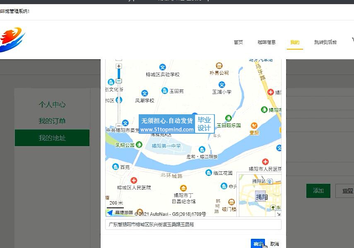Click the 破门楼 landmark marker icon

tap(231, 202)
